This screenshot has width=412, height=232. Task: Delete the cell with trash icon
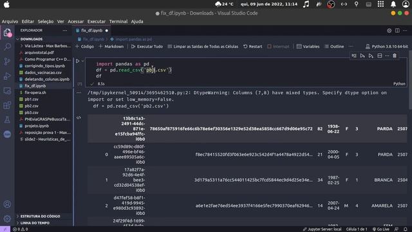click(x=395, y=56)
